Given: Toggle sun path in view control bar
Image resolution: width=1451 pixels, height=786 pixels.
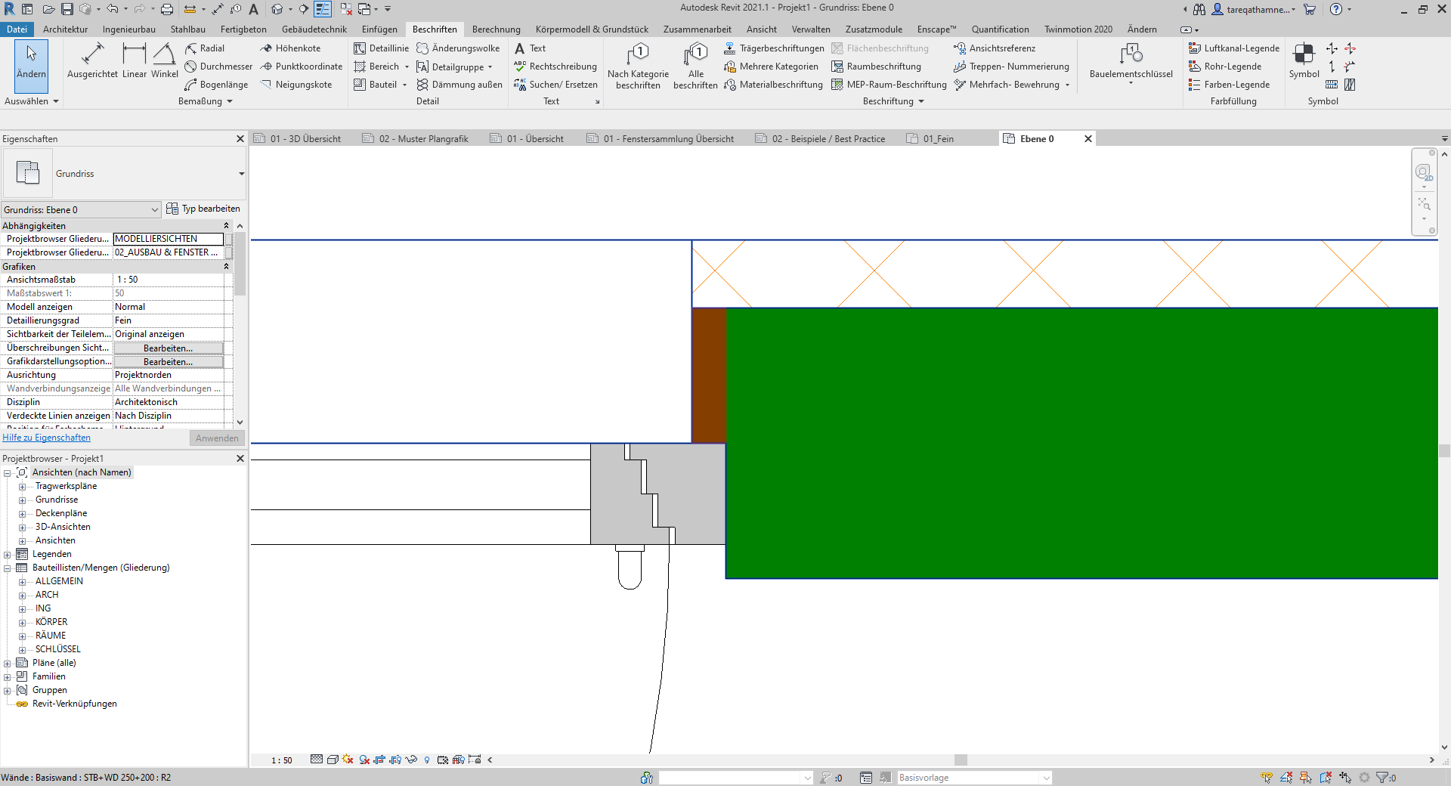Looking at the screenshot, I should [348, 760].
